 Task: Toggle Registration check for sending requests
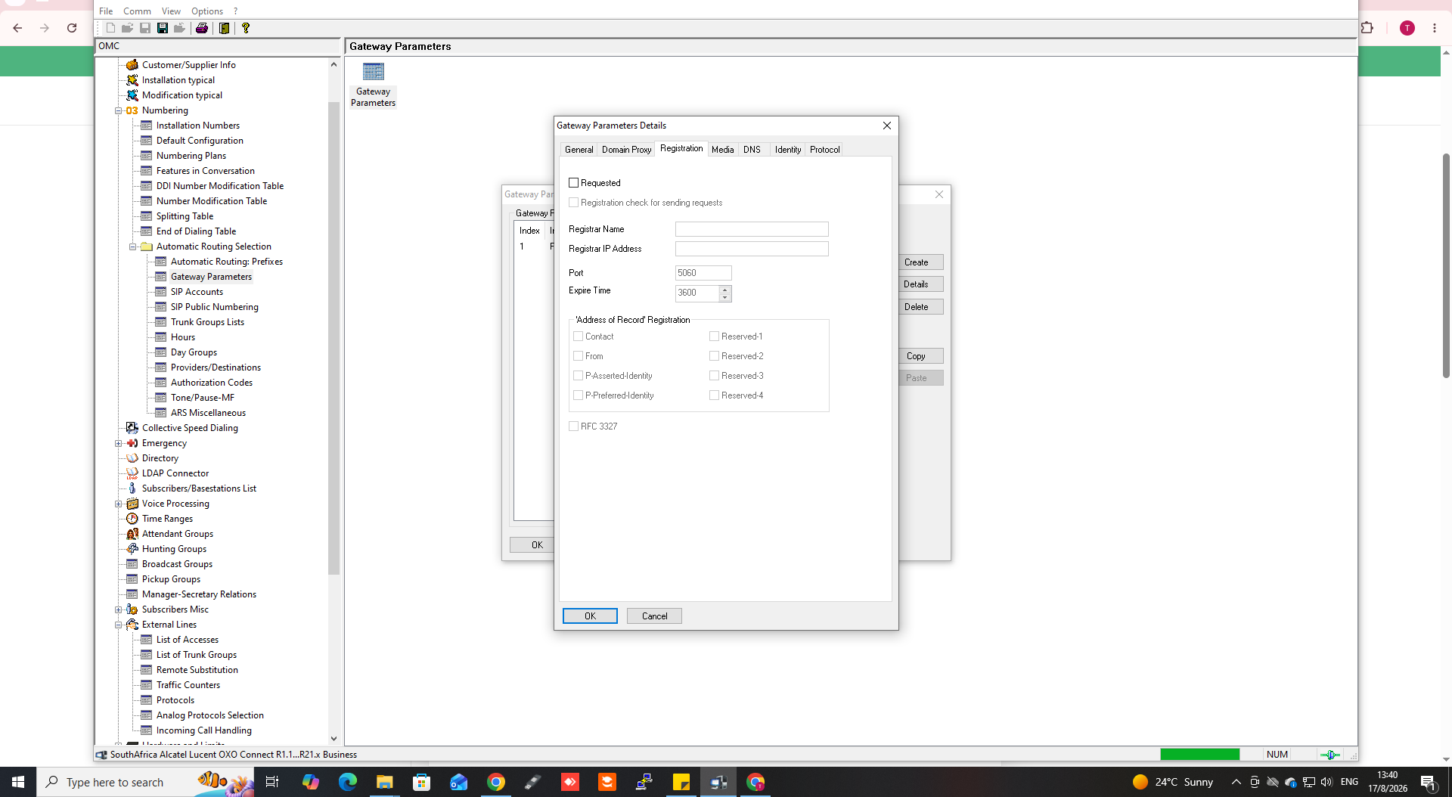573,203
